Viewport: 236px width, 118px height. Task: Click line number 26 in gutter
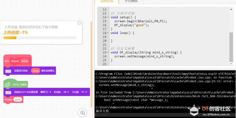coord(105,64)
